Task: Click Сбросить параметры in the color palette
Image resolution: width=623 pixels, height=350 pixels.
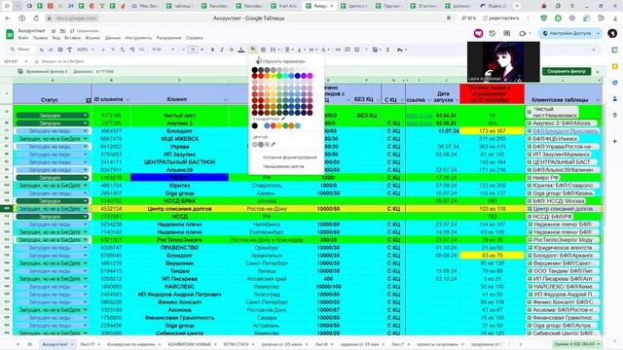Action: tap(283, 61)
